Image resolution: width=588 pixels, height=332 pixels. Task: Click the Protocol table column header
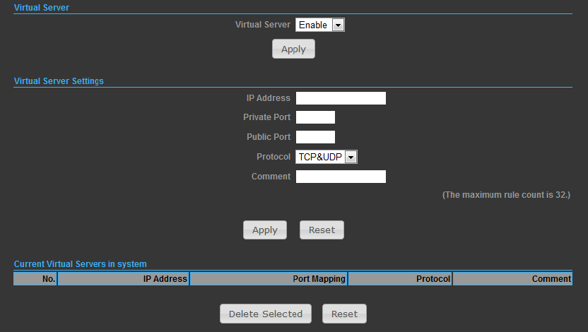[x=400, y=279]
